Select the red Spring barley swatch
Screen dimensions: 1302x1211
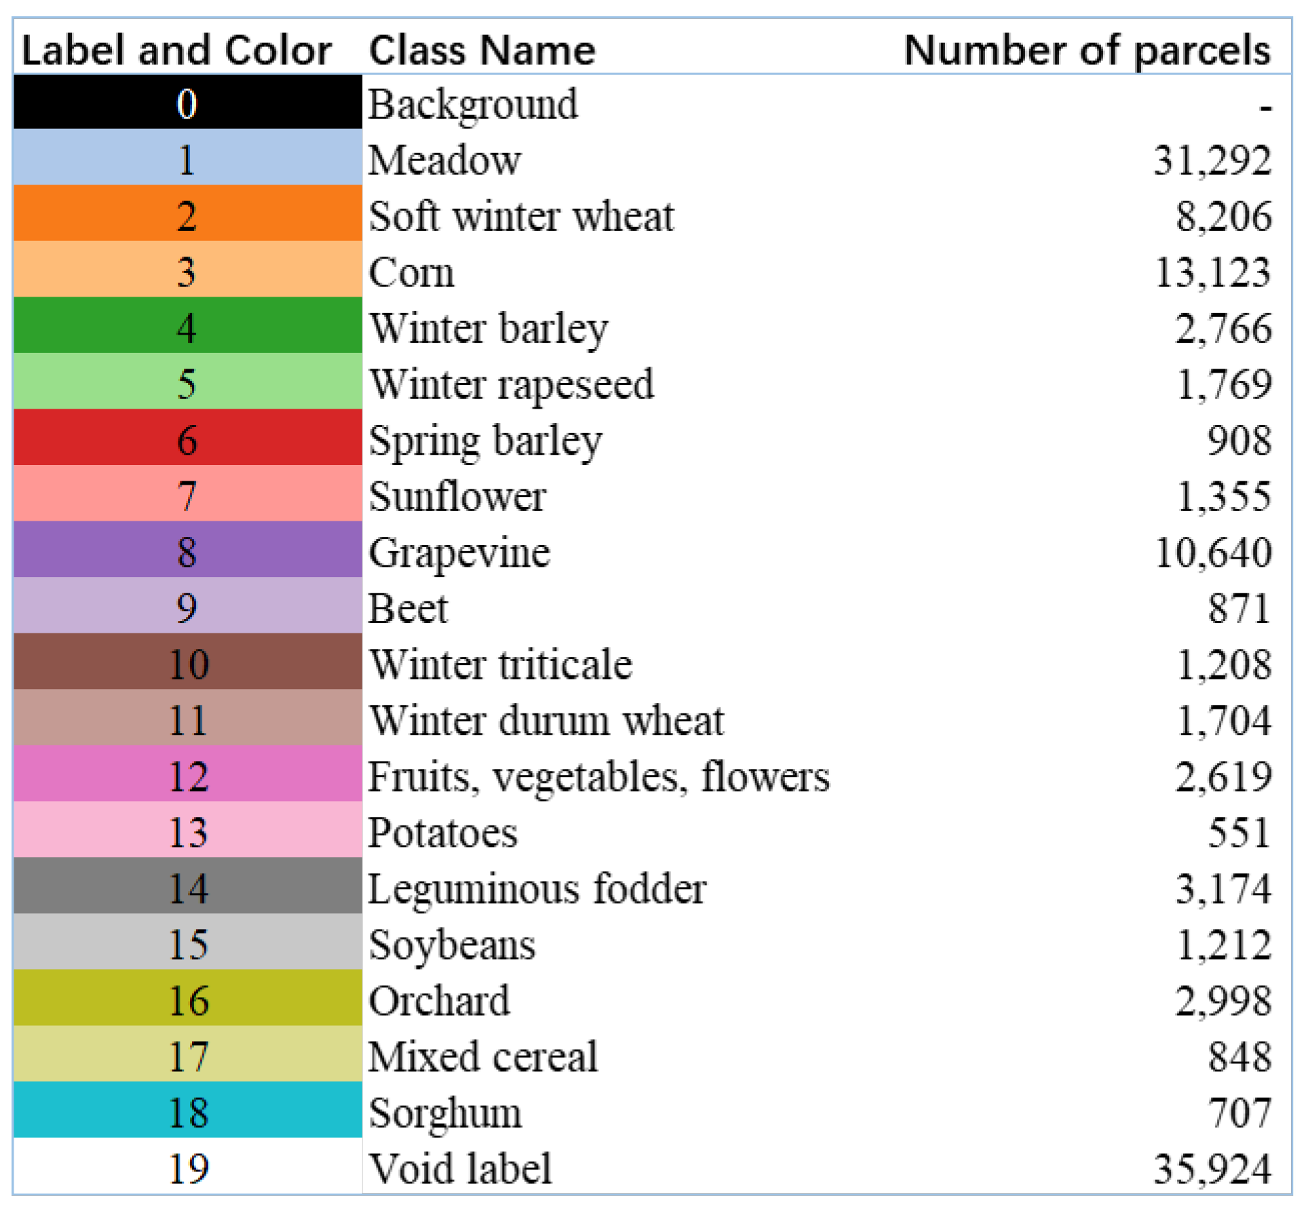click(x=187, y=440)
